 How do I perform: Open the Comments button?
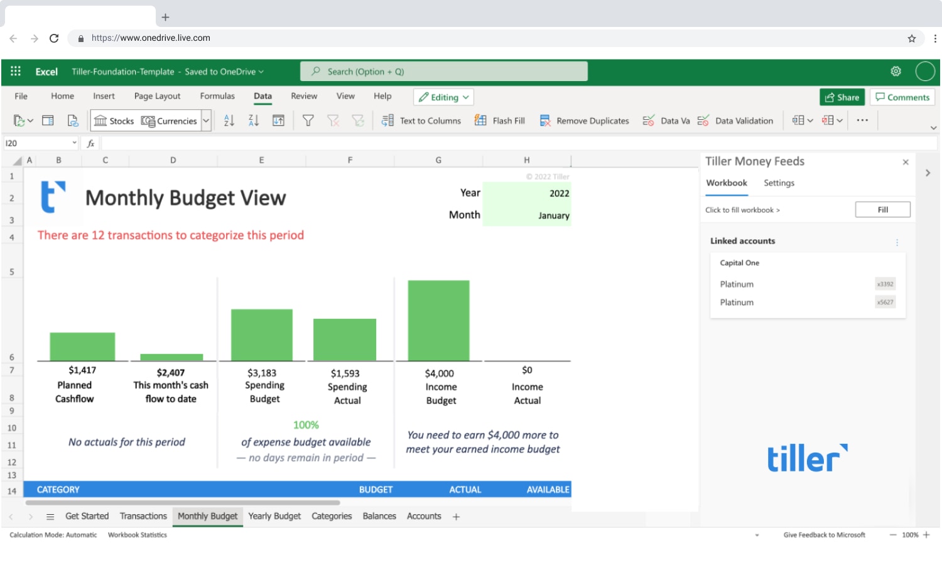coord(902,97)
